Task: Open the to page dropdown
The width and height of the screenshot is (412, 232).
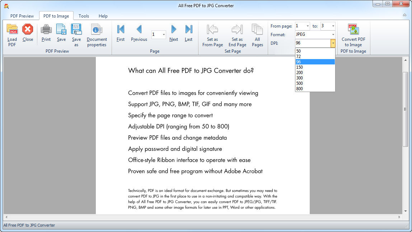Action: pos(333,26)
